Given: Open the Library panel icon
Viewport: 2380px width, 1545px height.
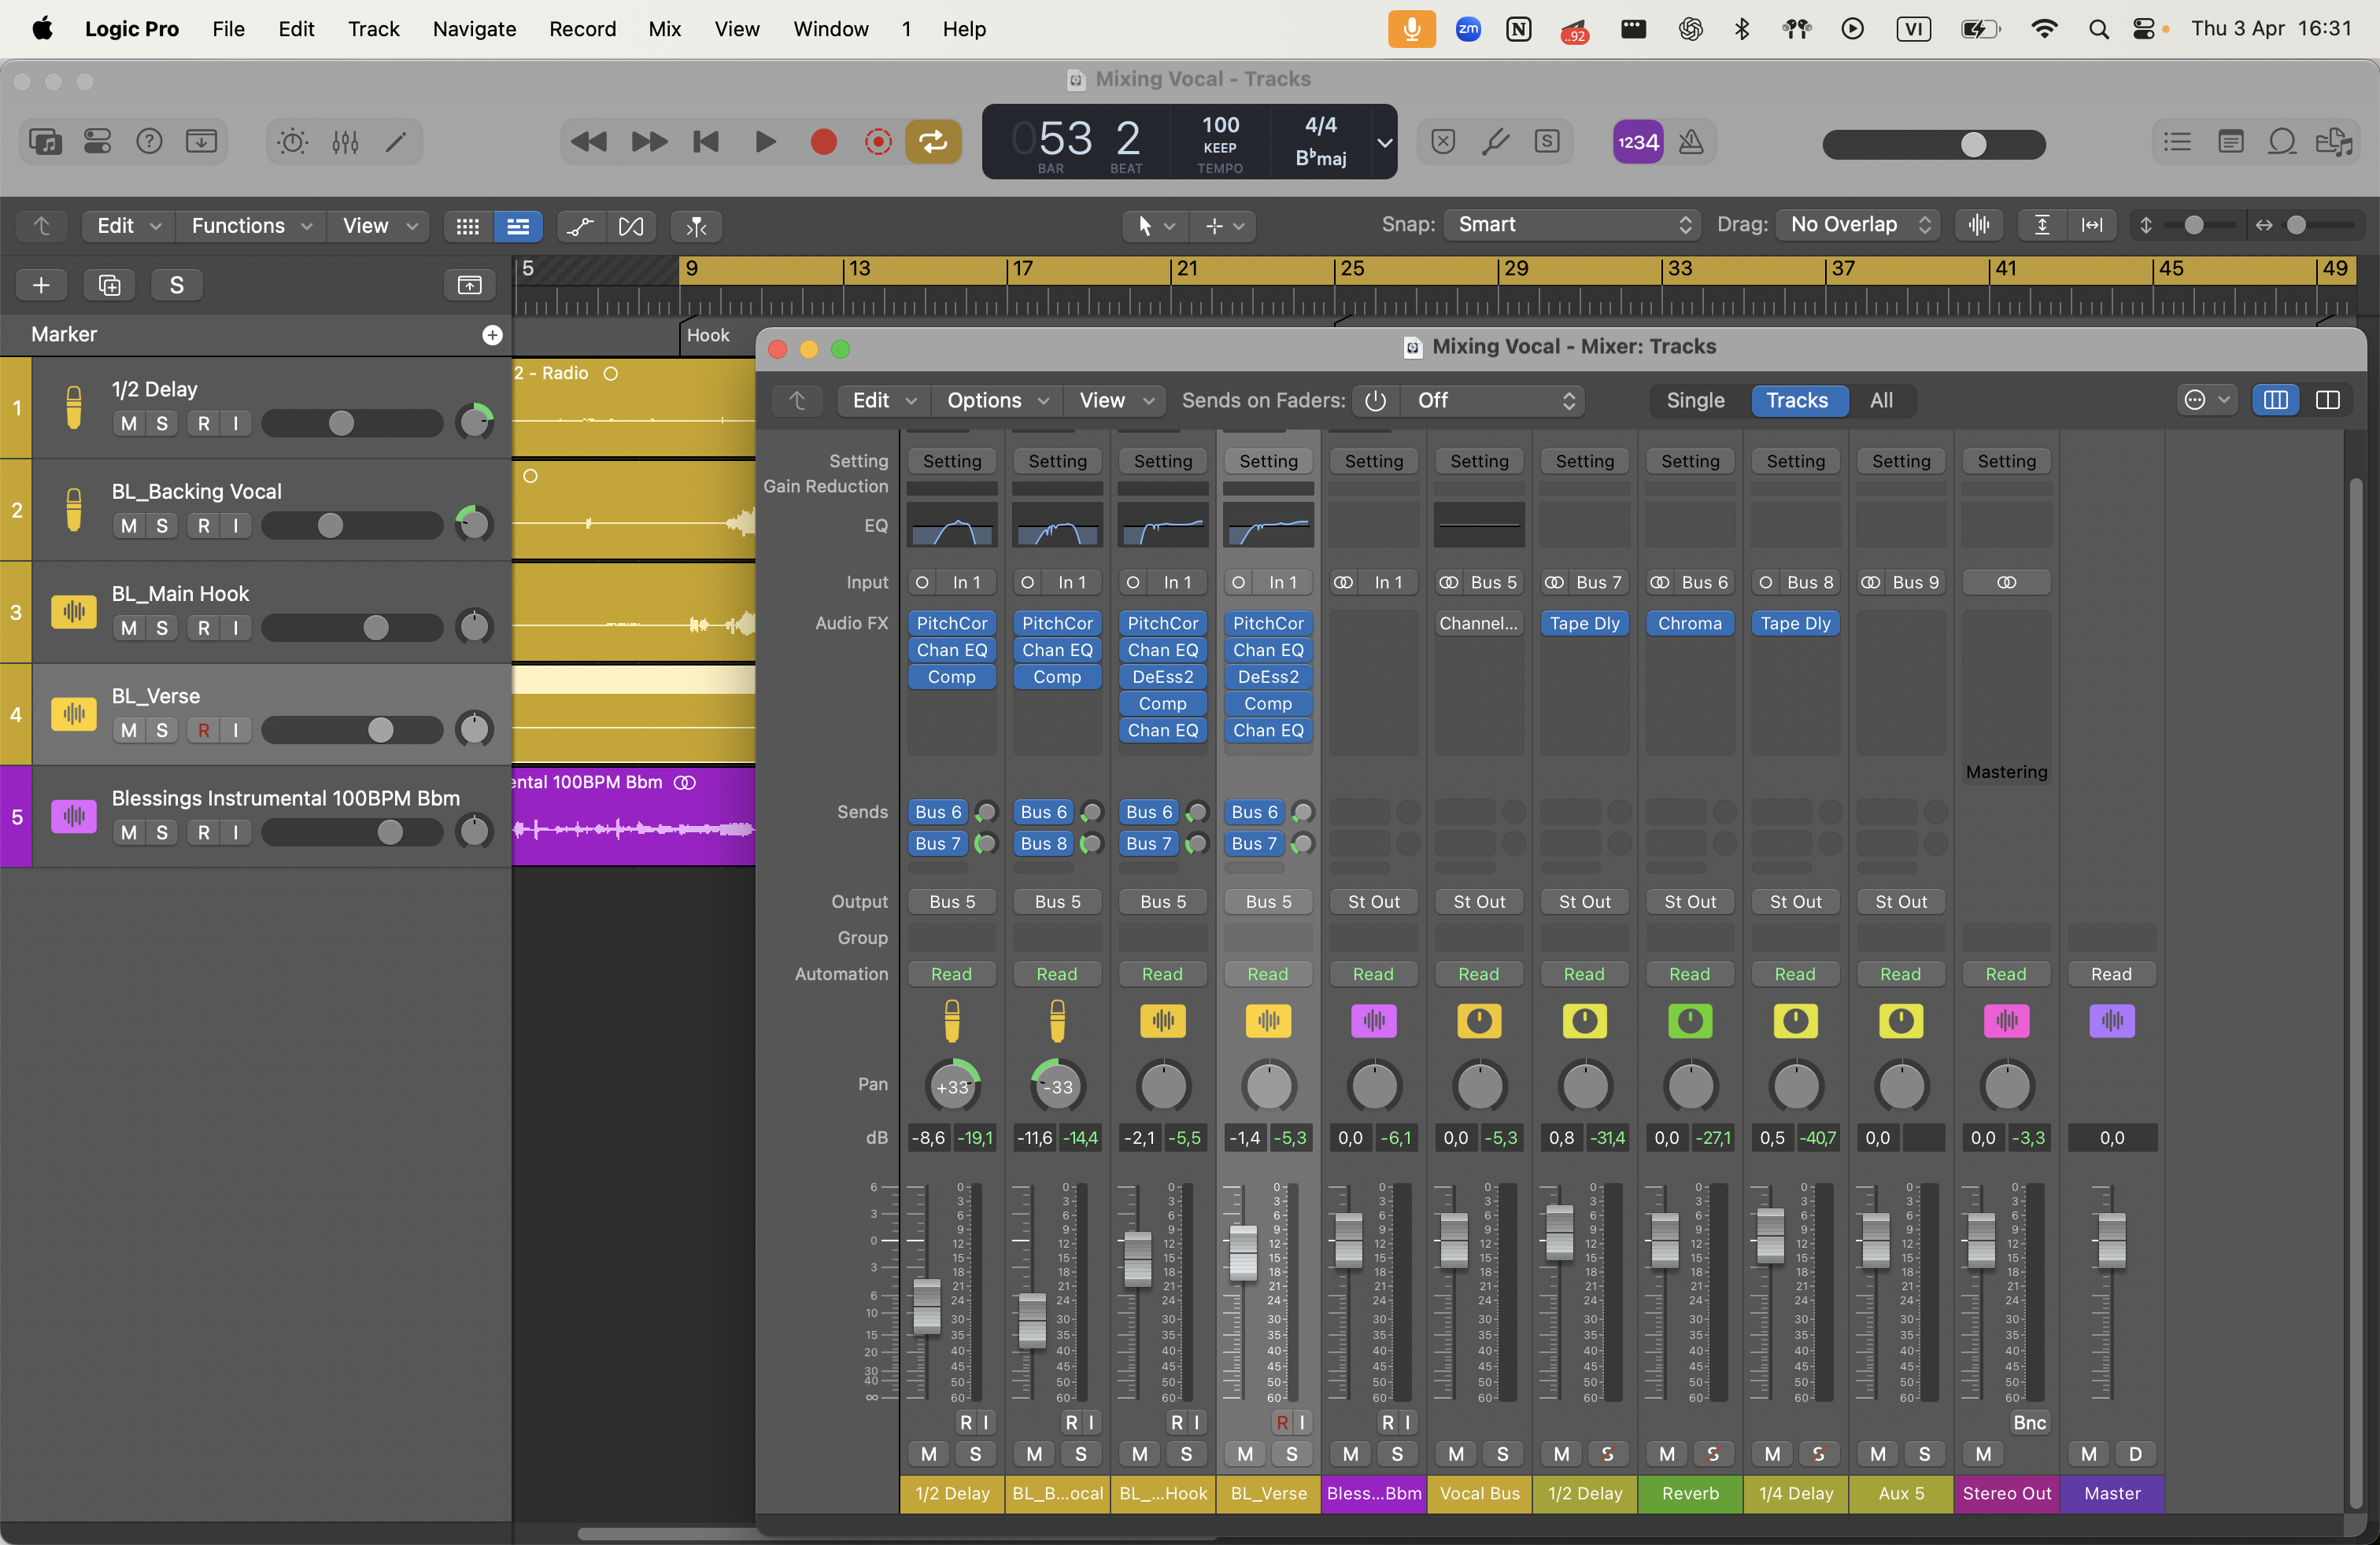Looking at the screenshot, I should click(45, 142).
